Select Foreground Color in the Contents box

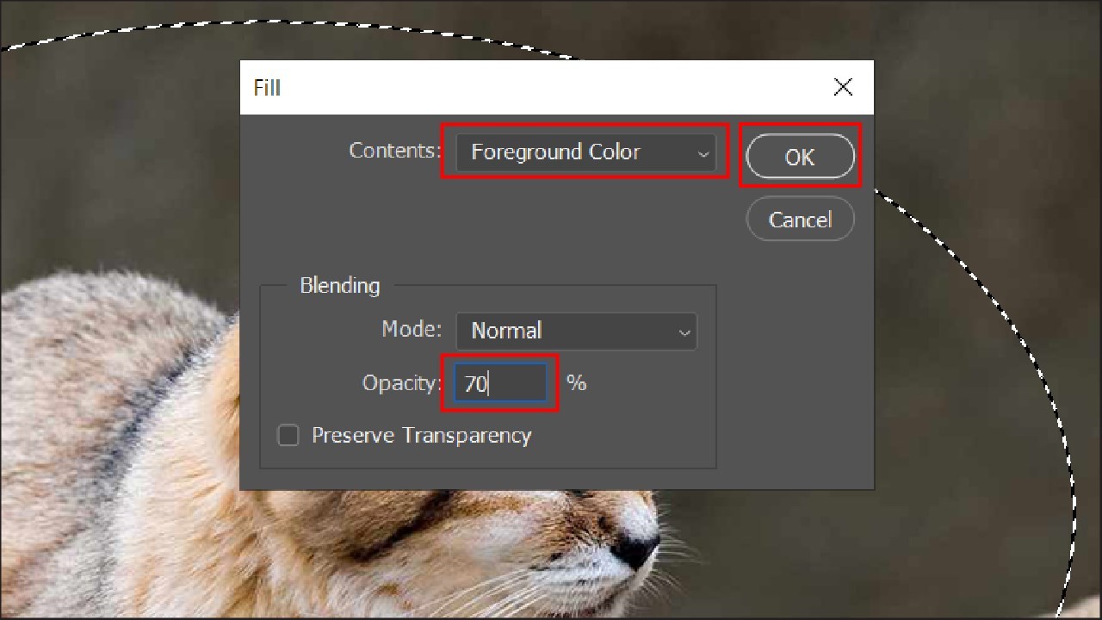tap(555, 152)
